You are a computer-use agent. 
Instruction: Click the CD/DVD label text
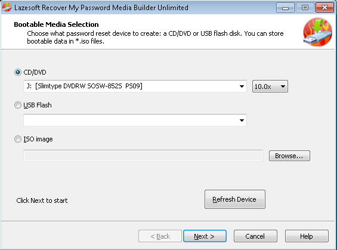(x=35, y=72)
